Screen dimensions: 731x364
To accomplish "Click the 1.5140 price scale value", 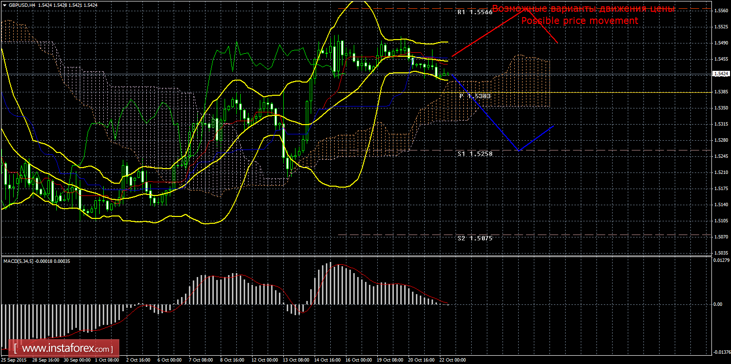I will pyautogui.click(x=720, y=205).
